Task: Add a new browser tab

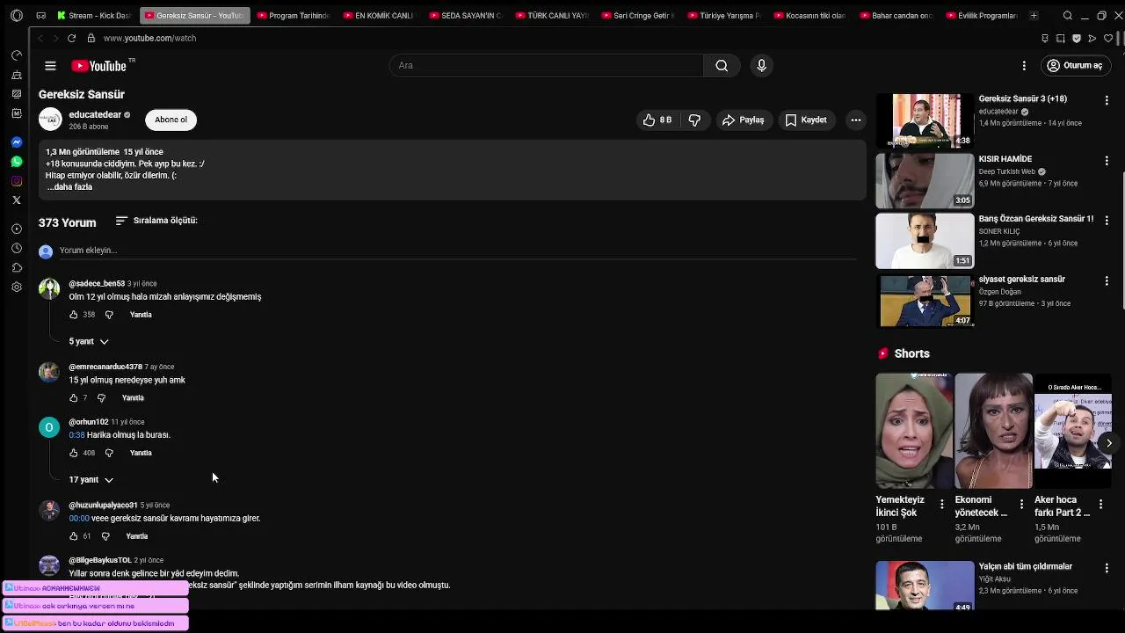Action: [1034, 15]
